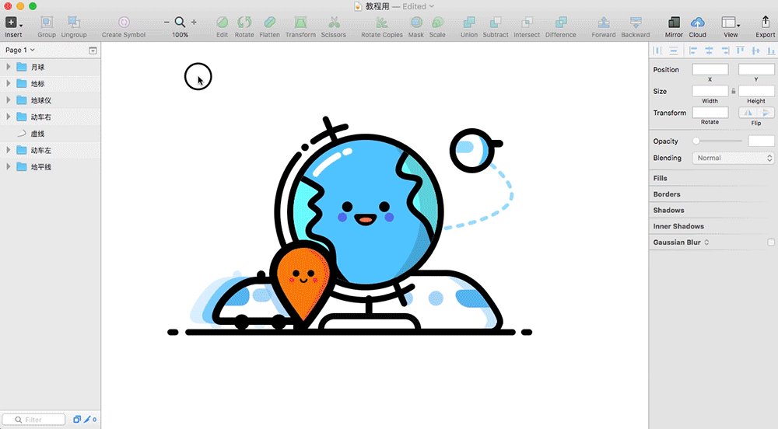The image size is (778, 429).
Task: Expand the 地球仪 layer group
Action: coord(8,100)
